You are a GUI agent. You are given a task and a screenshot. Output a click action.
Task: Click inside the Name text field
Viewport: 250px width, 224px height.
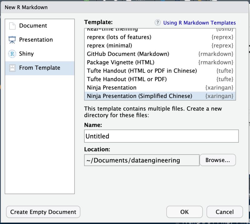161,136
